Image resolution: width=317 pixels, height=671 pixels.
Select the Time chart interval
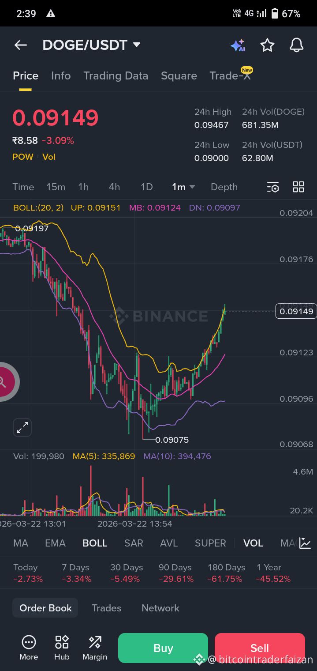point(23,187)
